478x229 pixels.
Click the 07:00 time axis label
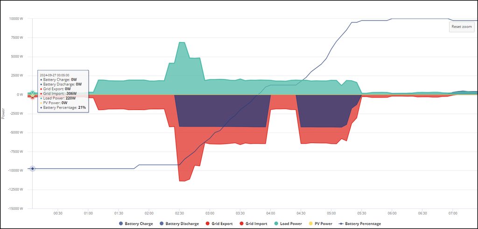tap(452, 213)
